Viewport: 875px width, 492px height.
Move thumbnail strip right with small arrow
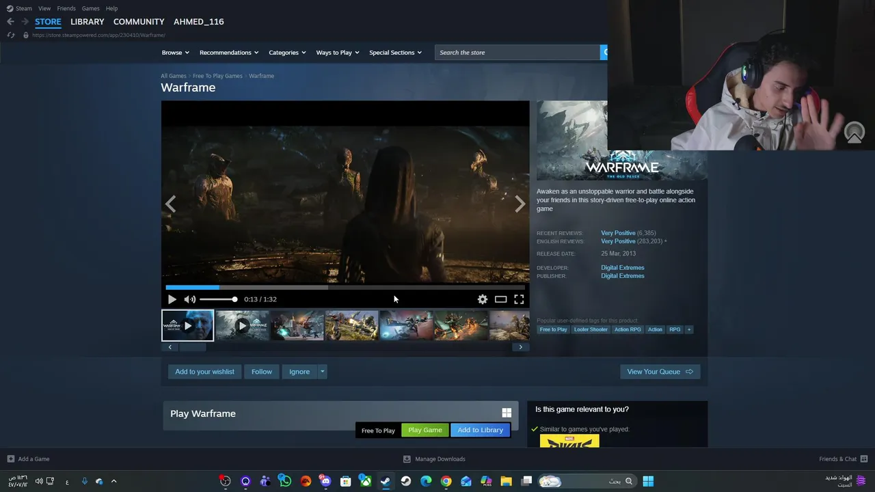coord(520,347)
